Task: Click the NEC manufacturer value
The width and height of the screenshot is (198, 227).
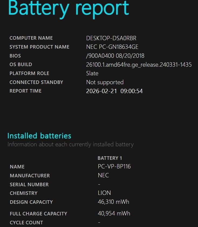Action: tap(103, 175)
